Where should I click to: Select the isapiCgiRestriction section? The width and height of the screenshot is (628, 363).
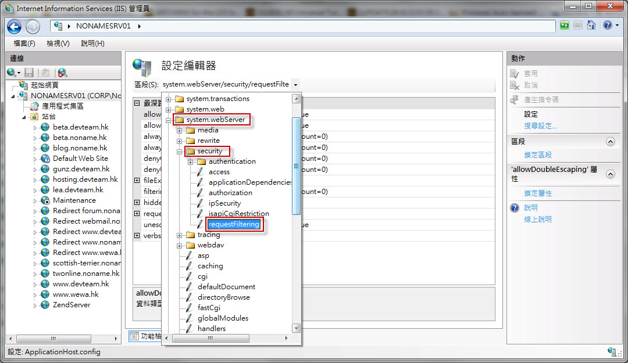pyautogui.click(x=239, y=213)
